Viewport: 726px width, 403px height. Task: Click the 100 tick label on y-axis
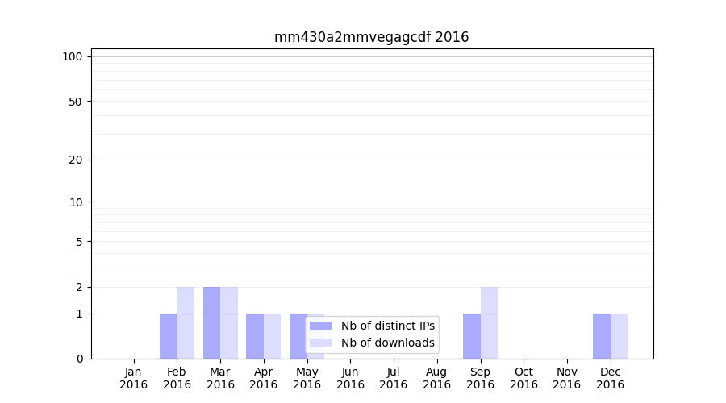point(73,56)
